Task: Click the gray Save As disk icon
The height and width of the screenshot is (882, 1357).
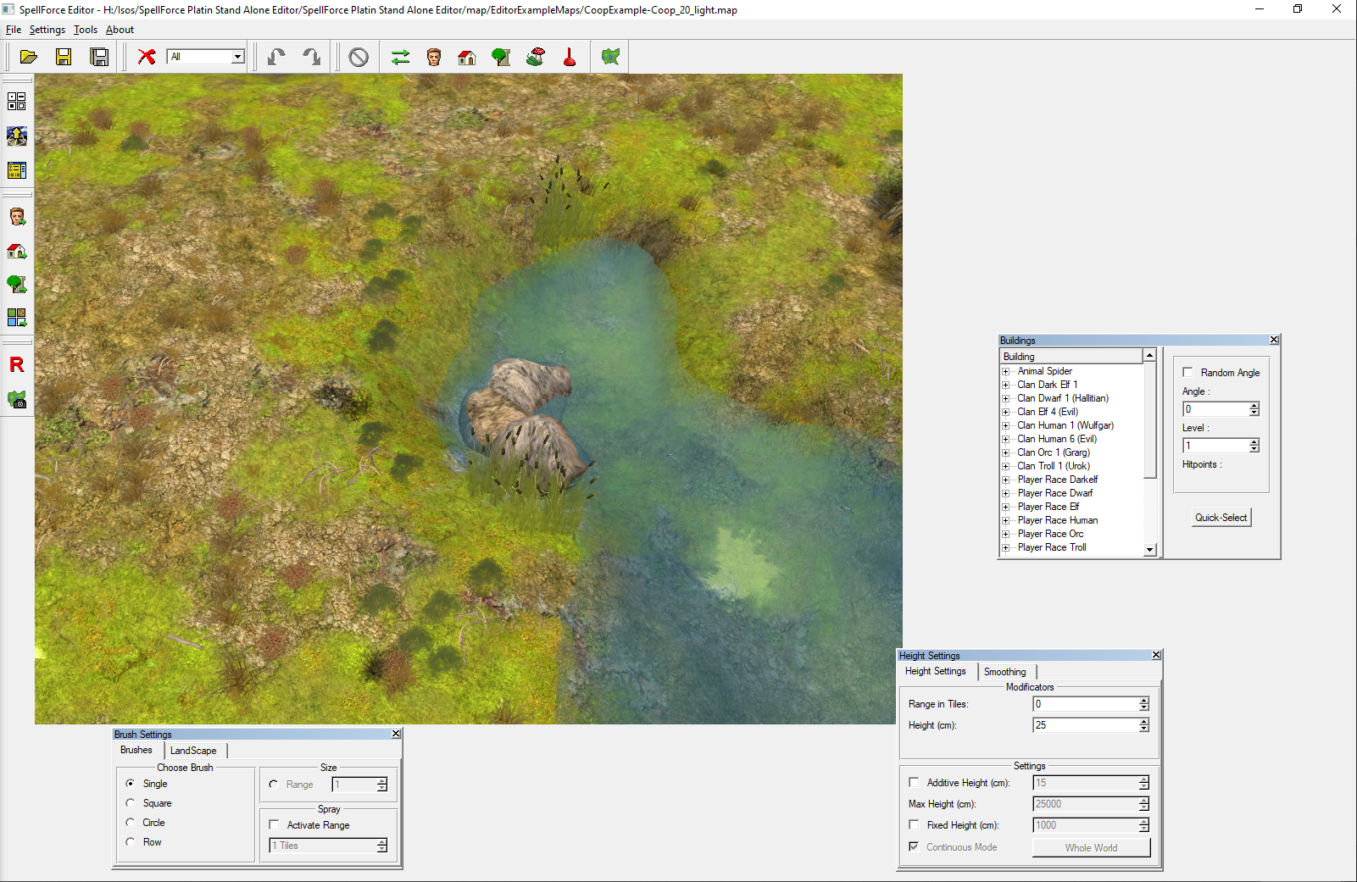Action: tap(99, 57)
